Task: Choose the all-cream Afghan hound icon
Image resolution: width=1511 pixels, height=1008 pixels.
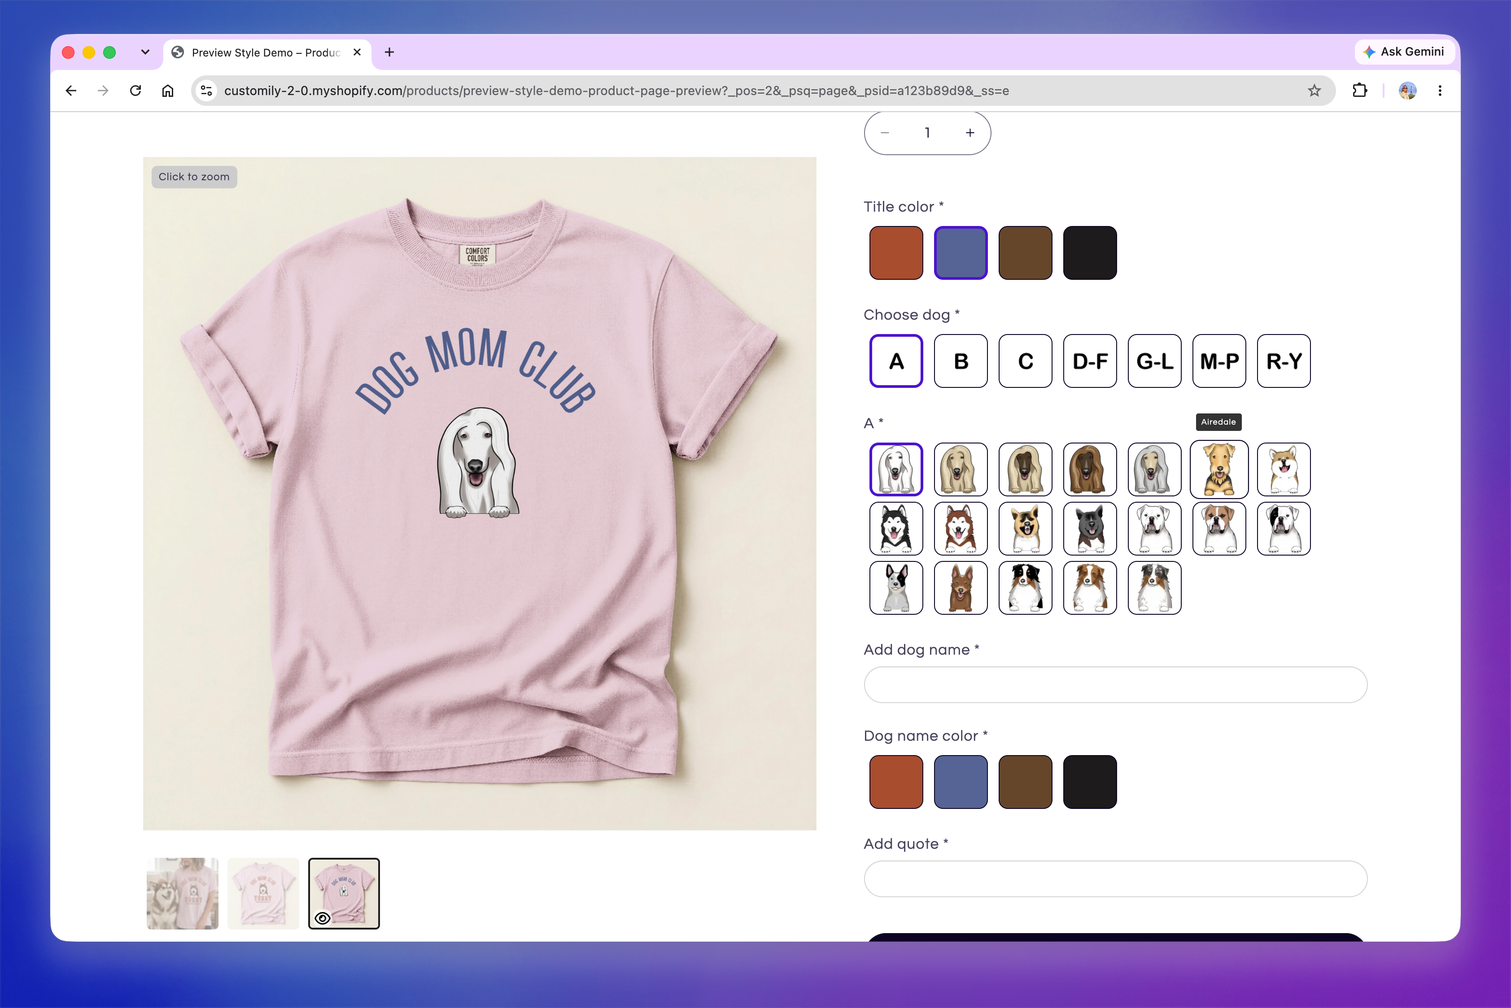Action: [x=961, y=469]
